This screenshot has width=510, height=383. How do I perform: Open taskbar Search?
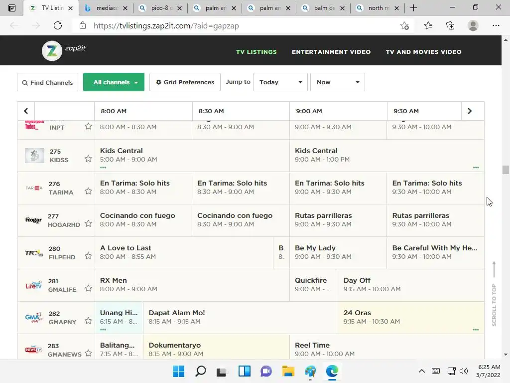[200, 371]
